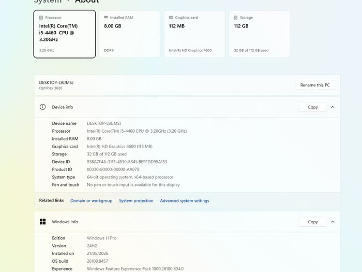Viewport: 362px width, 272px height.
Task: Click the Windows logo icon
Action: 43,222
